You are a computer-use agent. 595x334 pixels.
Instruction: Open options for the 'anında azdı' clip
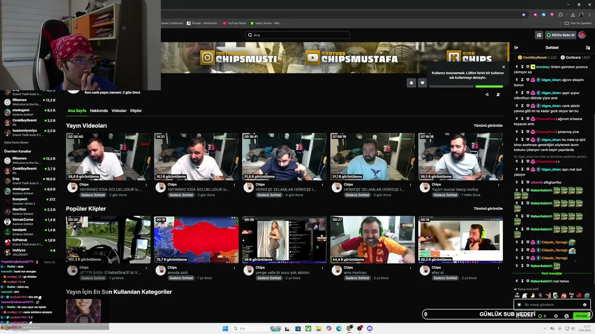click(x=235, y=268)
